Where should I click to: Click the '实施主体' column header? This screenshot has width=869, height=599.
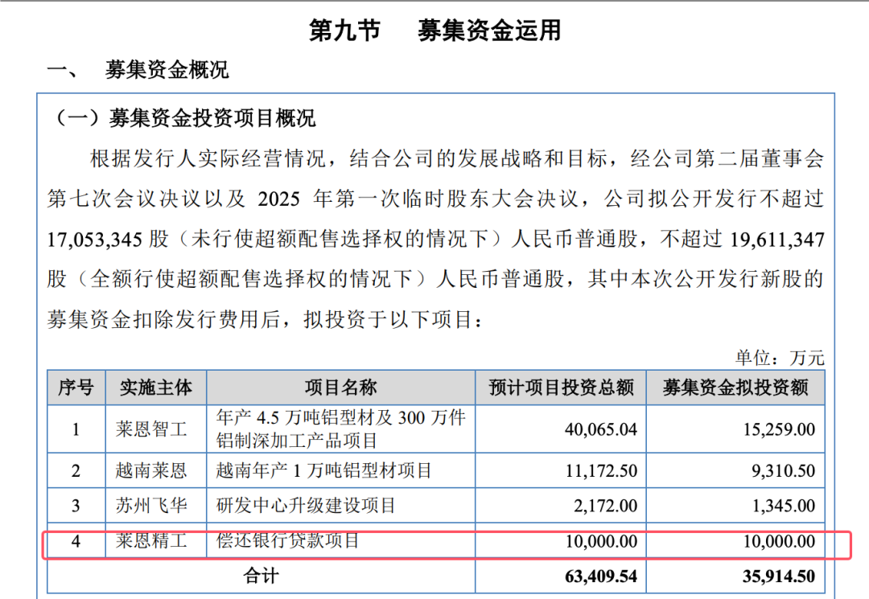point(156,388)
